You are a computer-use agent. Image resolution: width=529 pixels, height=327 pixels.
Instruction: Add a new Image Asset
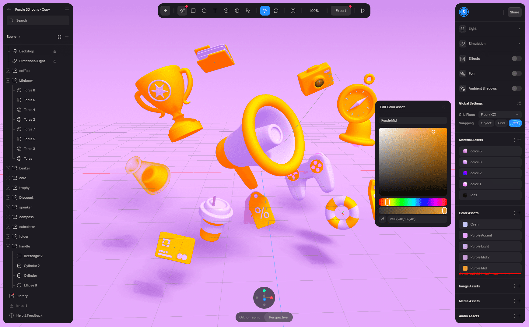pyautogui.click(x=519, y=286)
